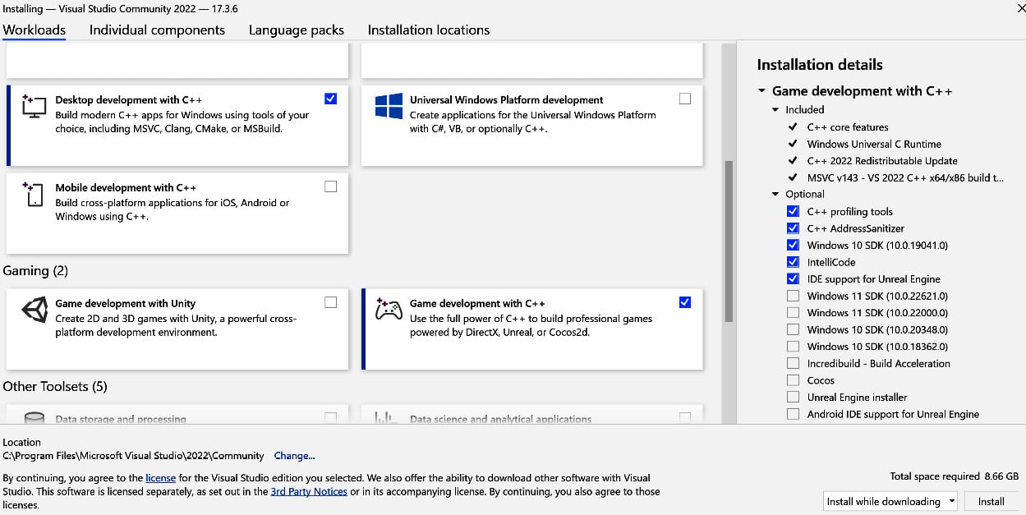Click the Windows Universal C Runtime item
The width and height of the screenshot is (1026, 515).
pos(874,144)
